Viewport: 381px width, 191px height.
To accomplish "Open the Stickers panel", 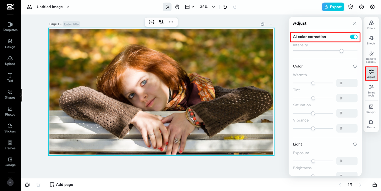I will 10,128.
